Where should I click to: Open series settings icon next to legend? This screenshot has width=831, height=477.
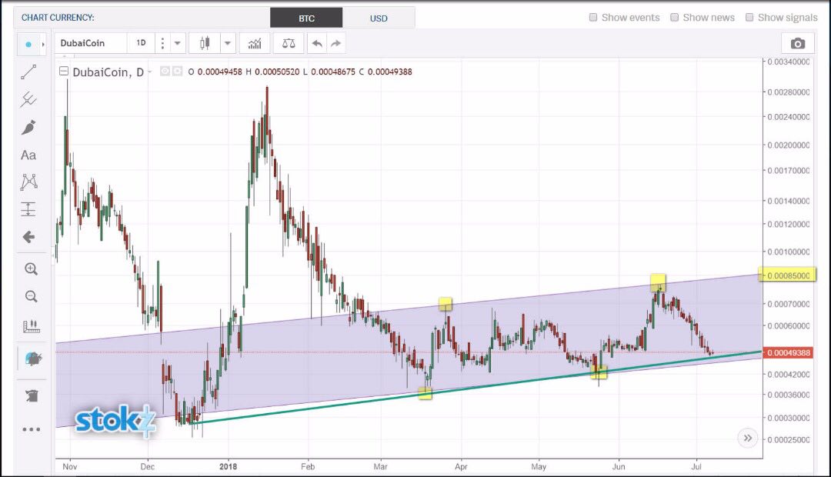(177, 71)
